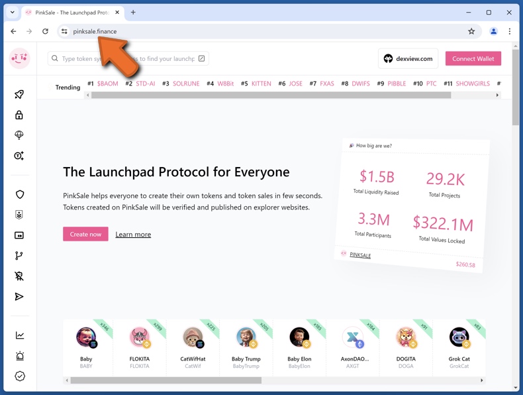Open the alarm siren sidebar icon
This screenshot has width=523, height=395.
20,356
